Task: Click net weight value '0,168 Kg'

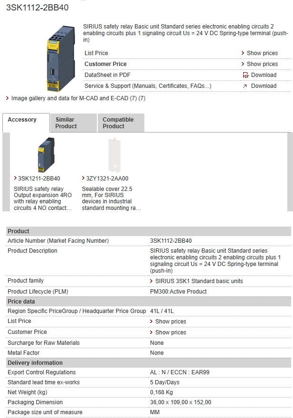Action: (161, 392)
